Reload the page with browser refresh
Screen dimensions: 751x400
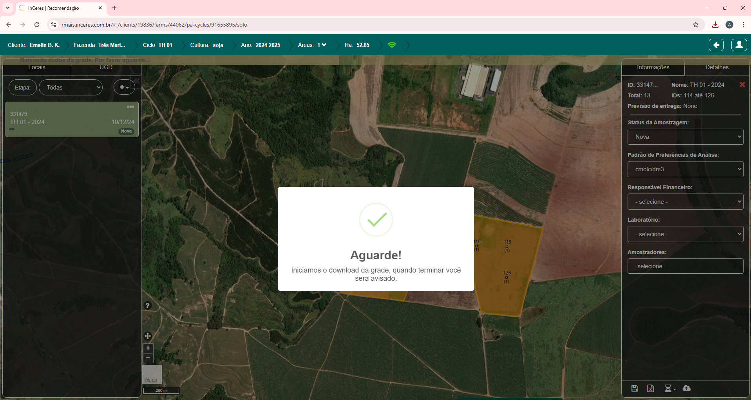coord(37,25)
